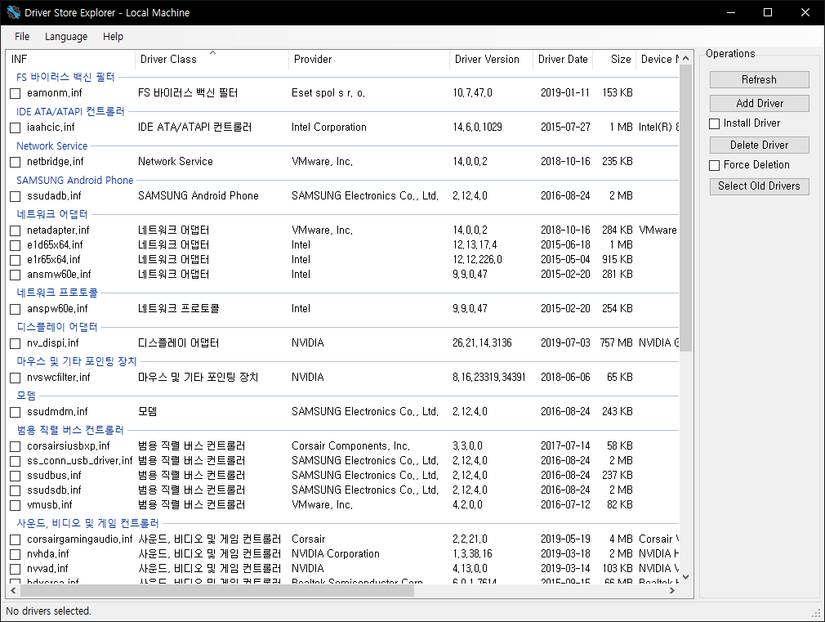
Task: Sort by the Driver Version column header
Action: pyautogui.click(x=491, y=60)
